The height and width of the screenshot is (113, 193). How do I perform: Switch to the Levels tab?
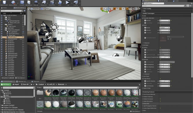point(176,1)
